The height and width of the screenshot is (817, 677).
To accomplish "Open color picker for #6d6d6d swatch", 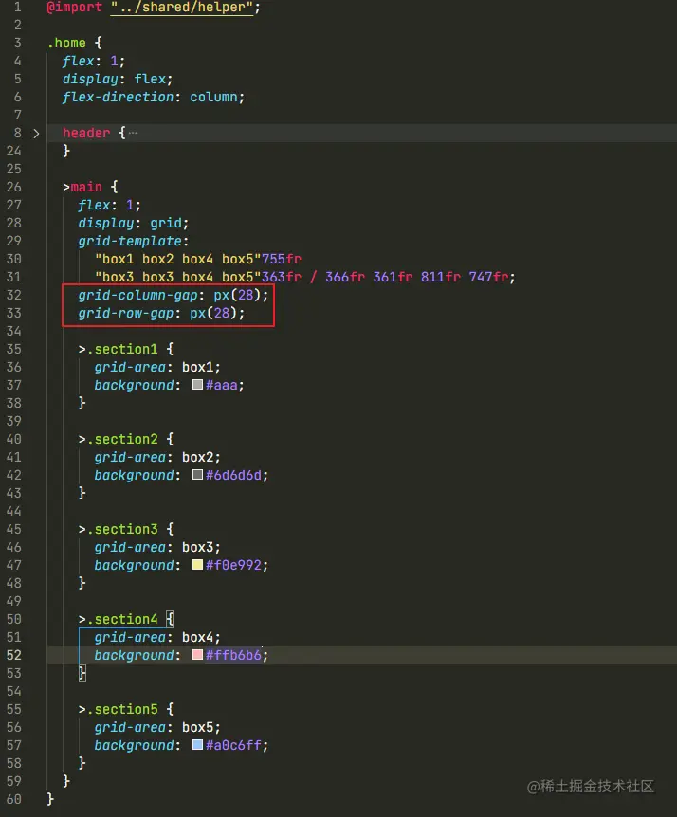I will [197, 475].
